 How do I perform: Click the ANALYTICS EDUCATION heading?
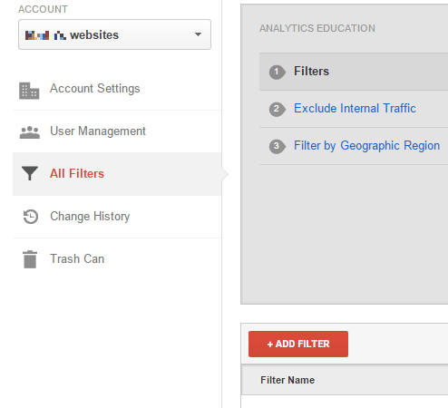[x=317, y=28]
